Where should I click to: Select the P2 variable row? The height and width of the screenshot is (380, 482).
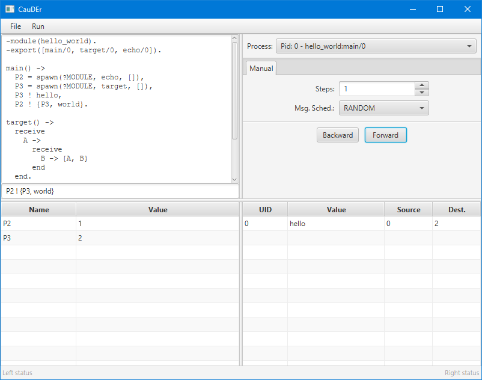[120, 224]
